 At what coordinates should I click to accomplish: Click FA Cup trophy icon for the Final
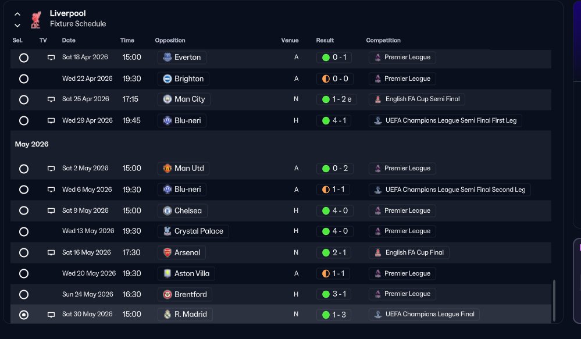[x=378, y=253]
